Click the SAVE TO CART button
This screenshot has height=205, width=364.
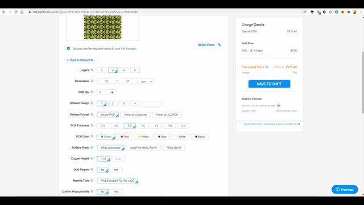click(x=269, y=84)
